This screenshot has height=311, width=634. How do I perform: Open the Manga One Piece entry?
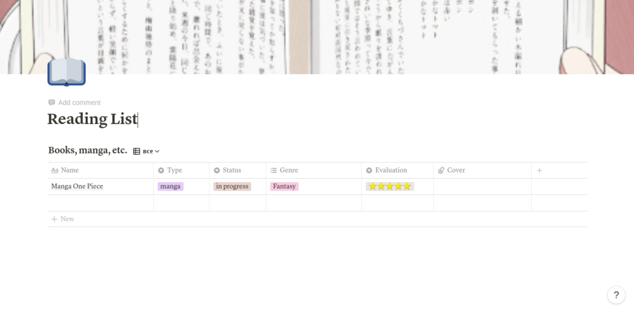click(77, 186)
